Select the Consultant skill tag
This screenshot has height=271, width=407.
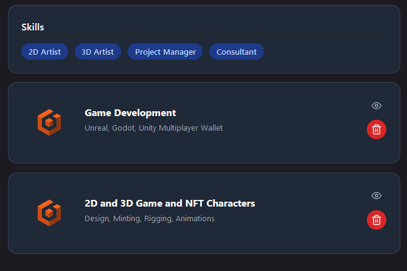point(237,52)
